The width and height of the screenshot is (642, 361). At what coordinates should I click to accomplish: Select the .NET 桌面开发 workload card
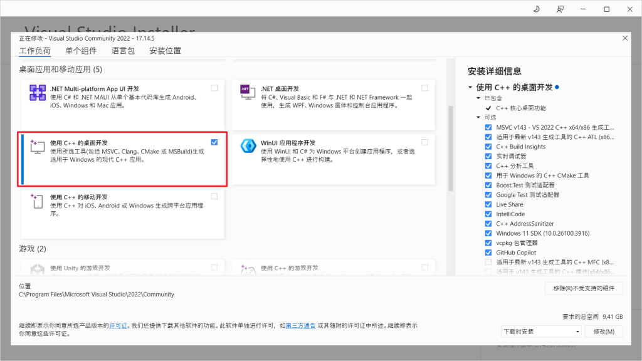[x=334, y=105]
